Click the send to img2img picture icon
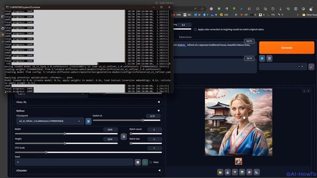317x178 pixels. (242, 172)
